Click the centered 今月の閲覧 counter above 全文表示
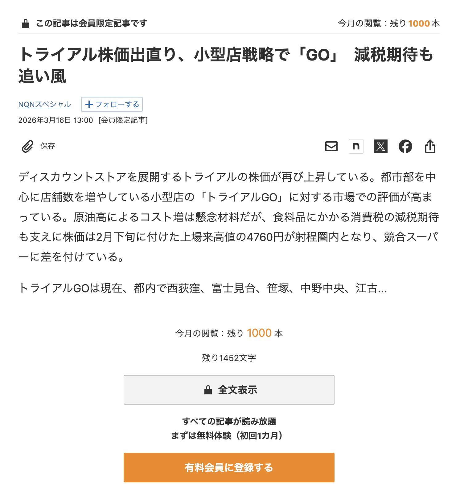This screenshot has height=495, width=460. point(229,333)
